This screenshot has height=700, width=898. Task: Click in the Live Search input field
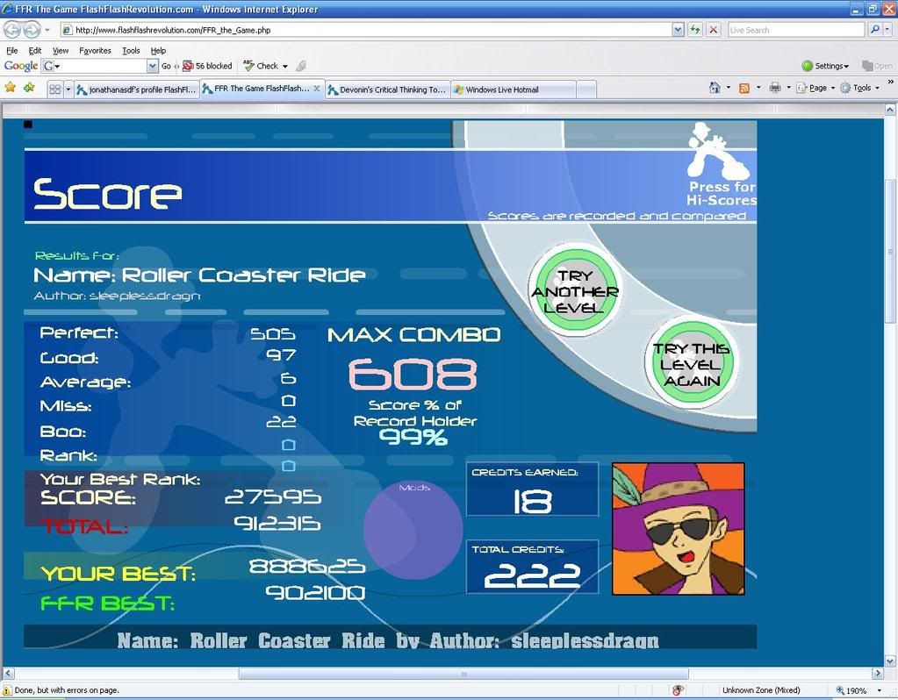click(x=794, y=30)
